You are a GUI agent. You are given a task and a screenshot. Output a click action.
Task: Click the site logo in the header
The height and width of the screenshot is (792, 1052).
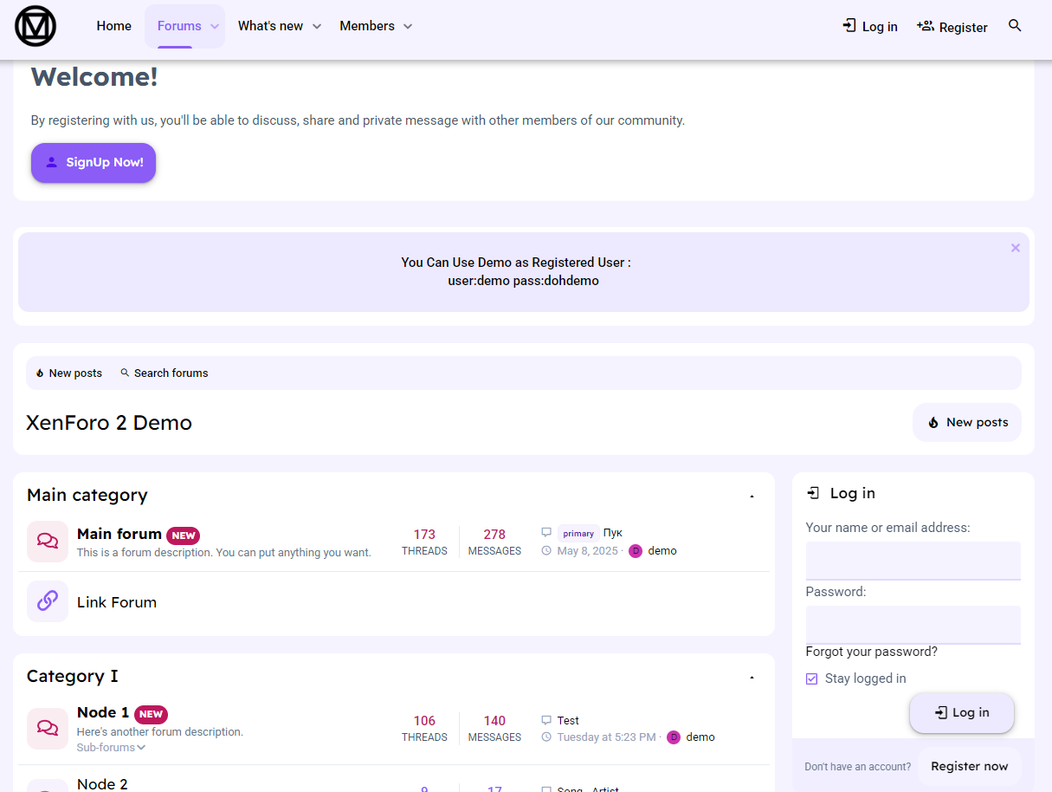pyautogui.click(x=35, y=26)
